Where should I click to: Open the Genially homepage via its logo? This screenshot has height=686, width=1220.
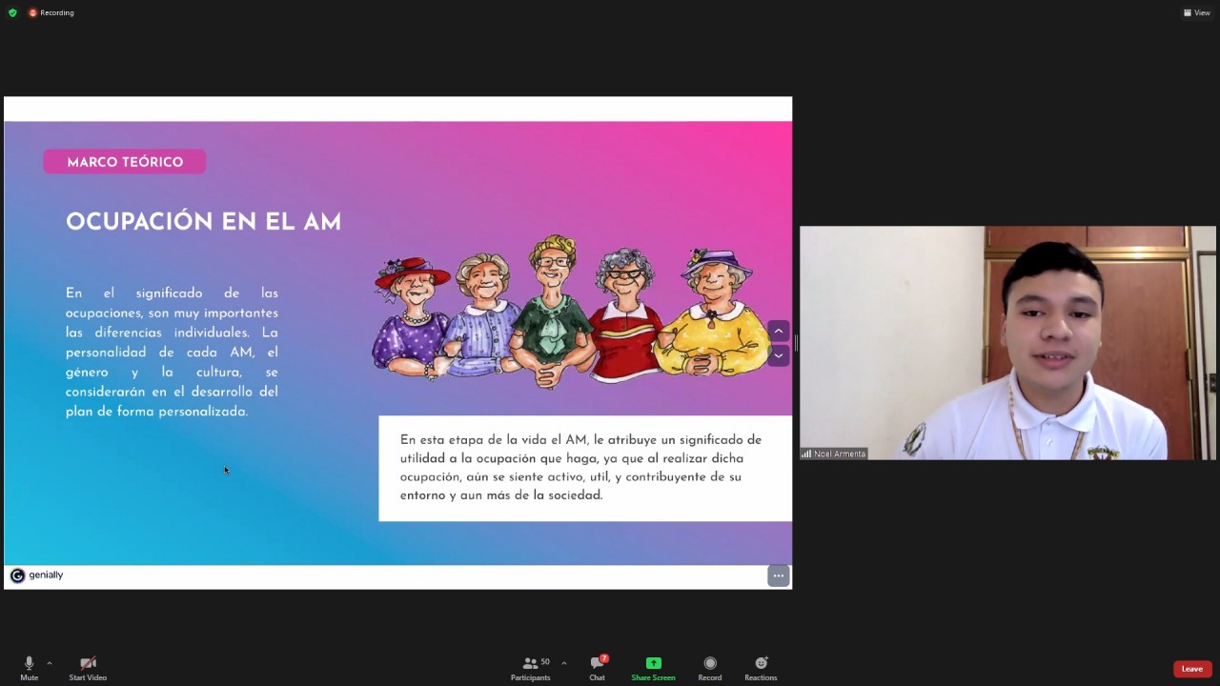pos(17,575)
